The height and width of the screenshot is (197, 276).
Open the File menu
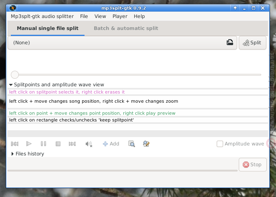coord(84,16)
